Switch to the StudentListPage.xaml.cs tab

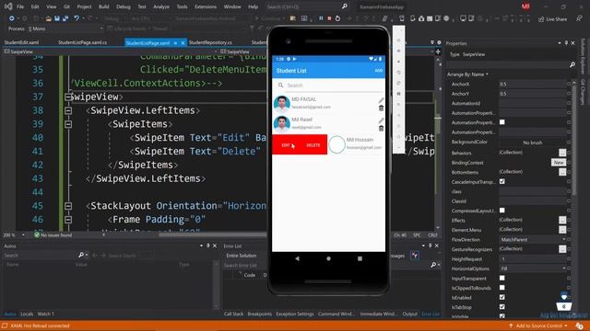tap(83, 42)
